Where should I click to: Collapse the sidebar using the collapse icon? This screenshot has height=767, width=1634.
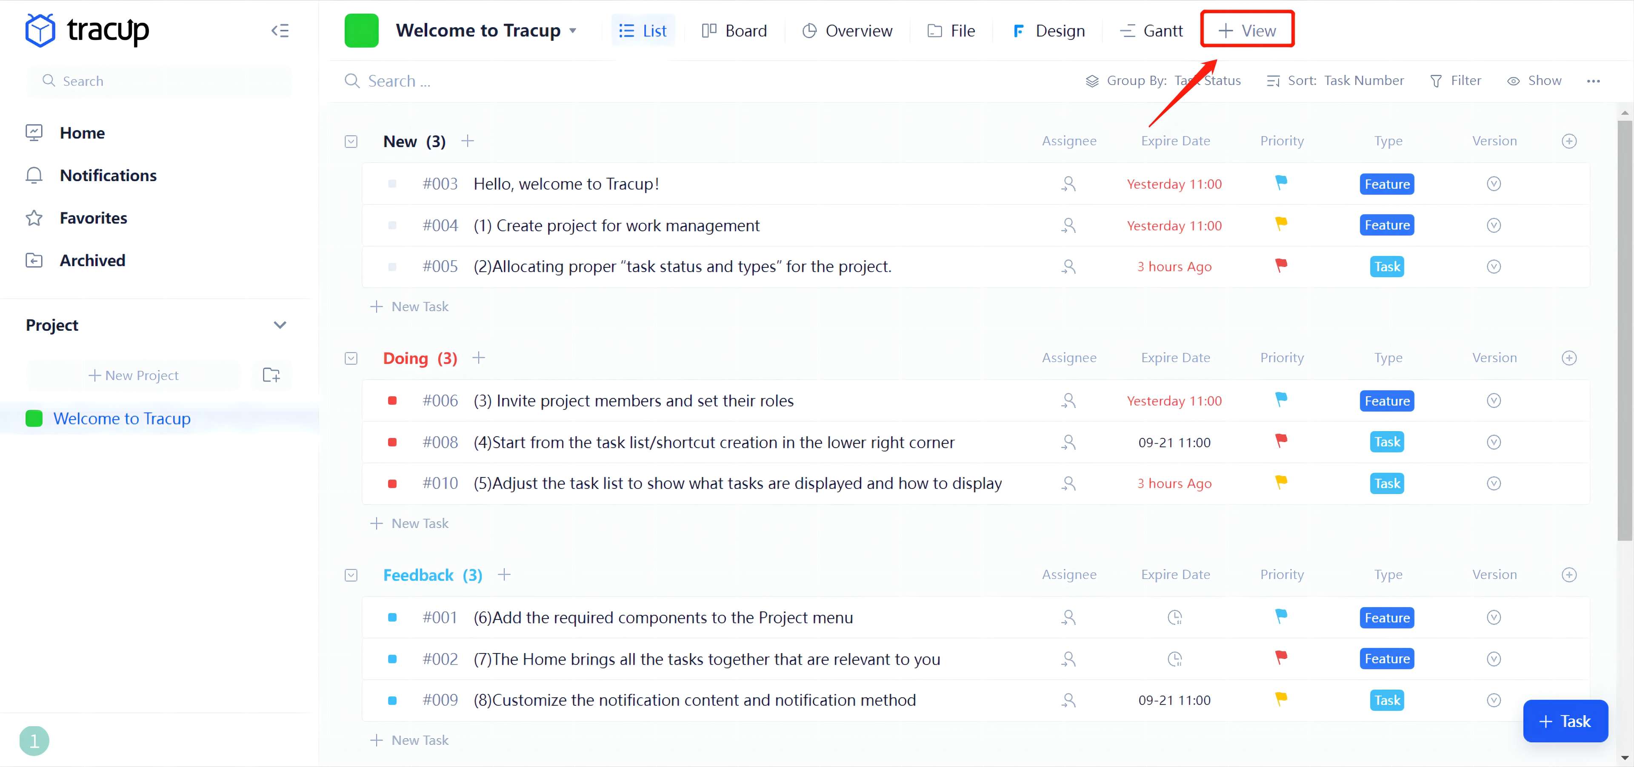pyautogui.click(x=280, y=31)
